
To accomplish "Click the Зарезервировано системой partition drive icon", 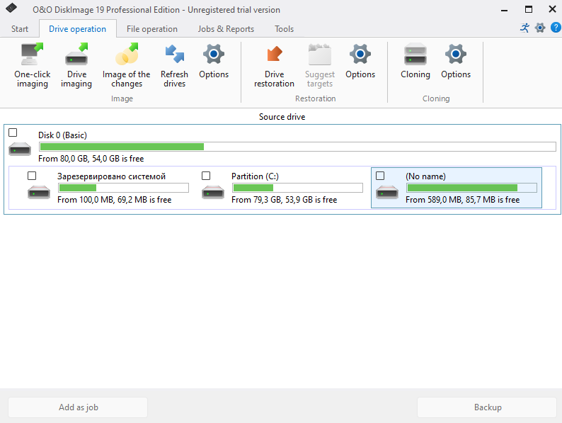I will pyautogui.click(x=39, y=192).
